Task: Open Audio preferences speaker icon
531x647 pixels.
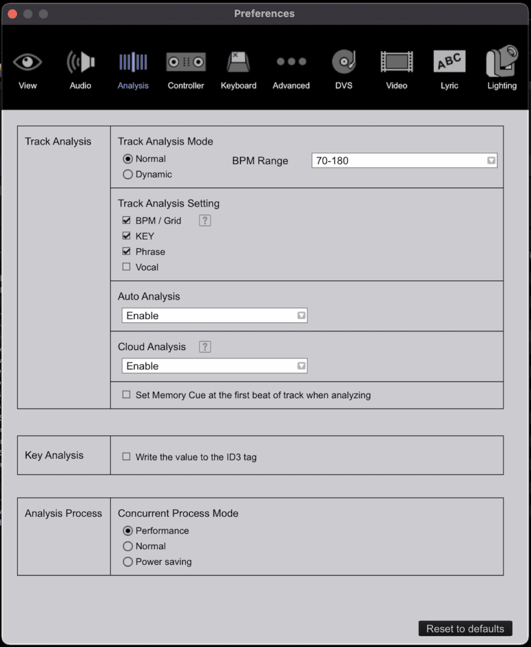Action: 80,63
